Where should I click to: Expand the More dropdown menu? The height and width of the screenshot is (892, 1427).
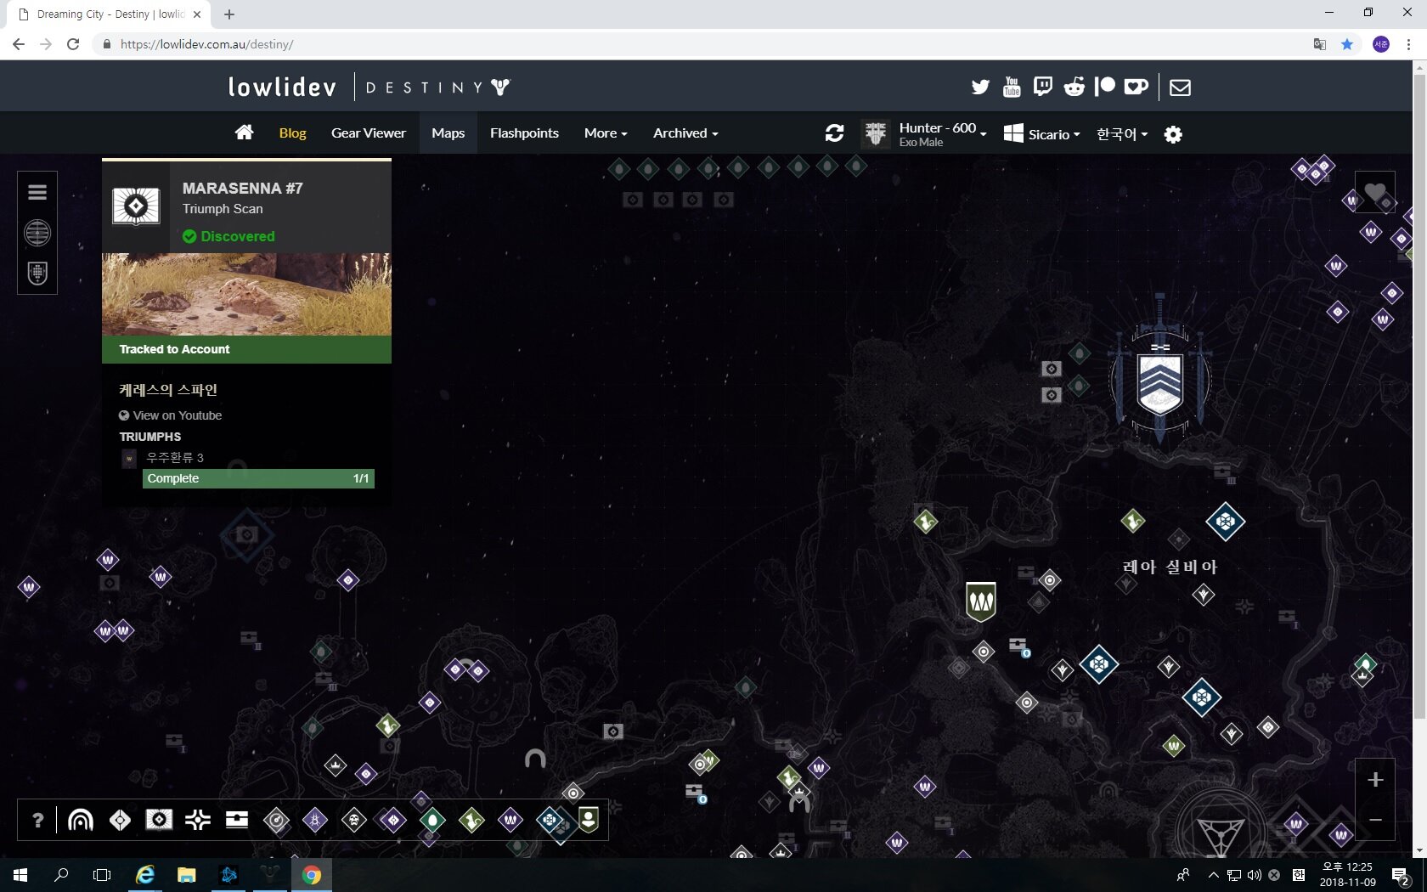pyautogui.click(x=606, y=133)
